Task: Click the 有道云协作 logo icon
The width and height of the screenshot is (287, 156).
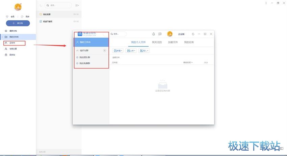Action: tap(80, 34)
